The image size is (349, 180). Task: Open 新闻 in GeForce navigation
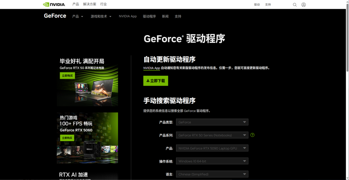(x=165, y=16)
